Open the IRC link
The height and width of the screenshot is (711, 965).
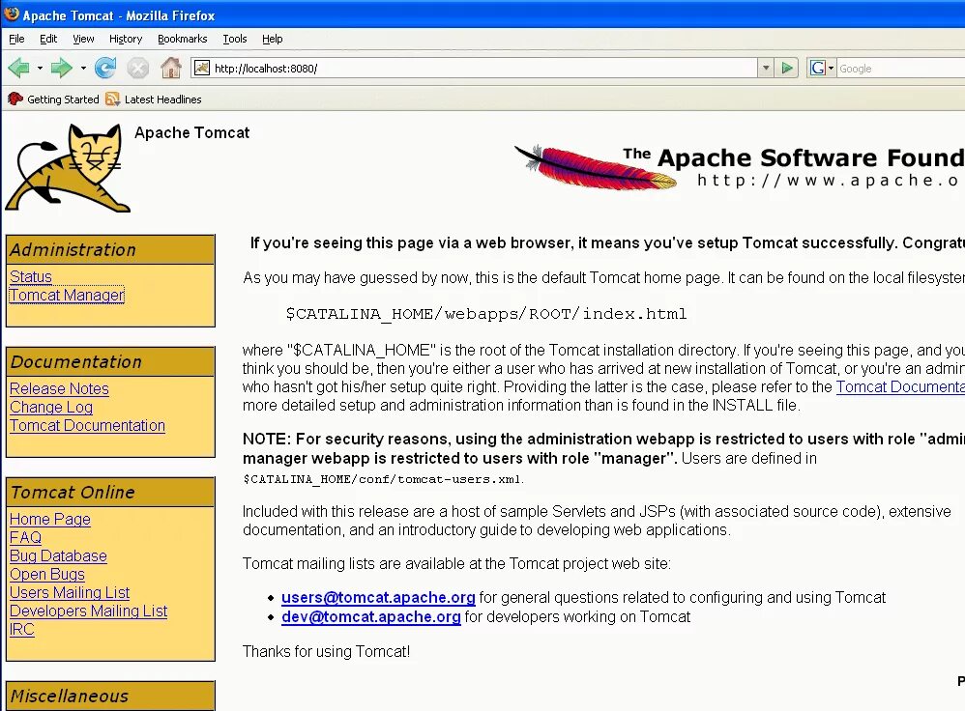pyautogui.click(x=22, y=630)
